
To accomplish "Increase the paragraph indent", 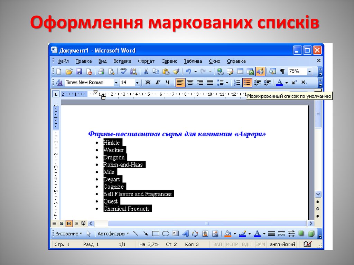I will click(267, 83).
